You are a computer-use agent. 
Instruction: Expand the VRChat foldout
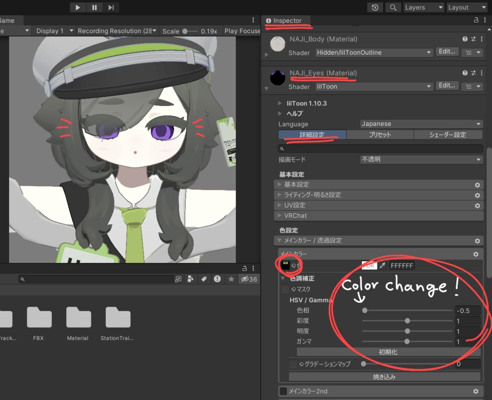[379, 216]
